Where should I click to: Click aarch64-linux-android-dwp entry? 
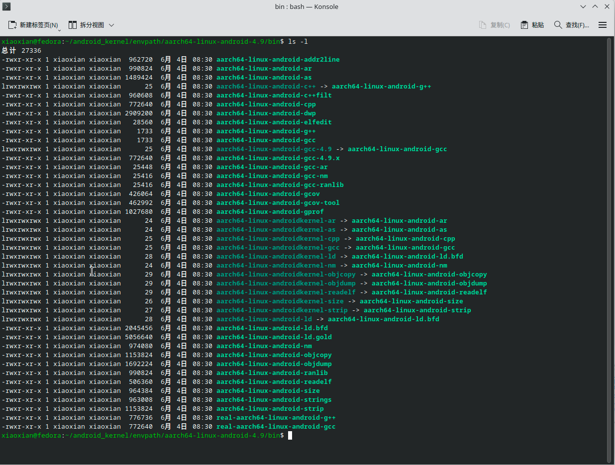(266, 113)
